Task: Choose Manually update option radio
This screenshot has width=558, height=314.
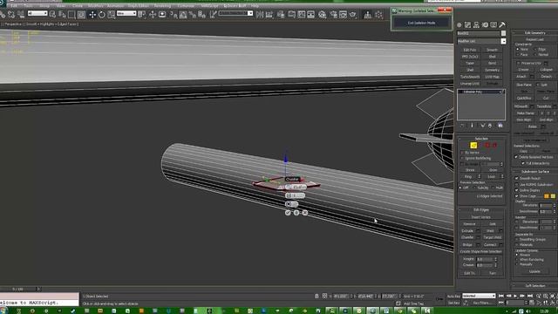Action: click(517, 264)
